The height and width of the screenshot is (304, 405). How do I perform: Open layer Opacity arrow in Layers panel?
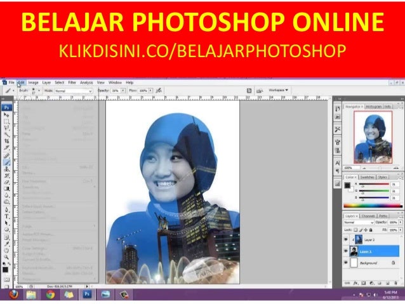tap(401, 222)
